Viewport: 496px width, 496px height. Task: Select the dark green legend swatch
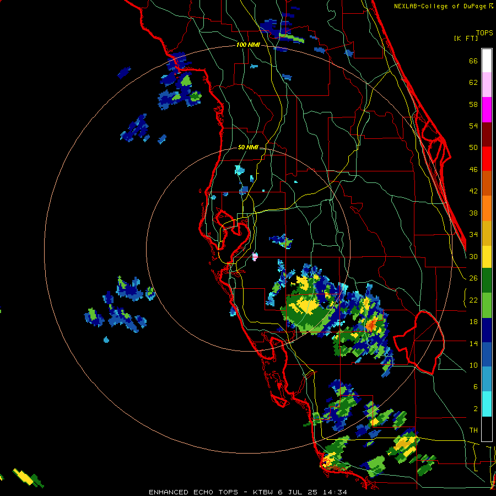point(487,281)
